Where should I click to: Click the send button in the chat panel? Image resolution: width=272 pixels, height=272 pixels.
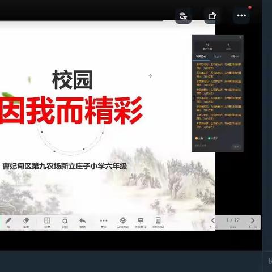(x=236, y=146)
